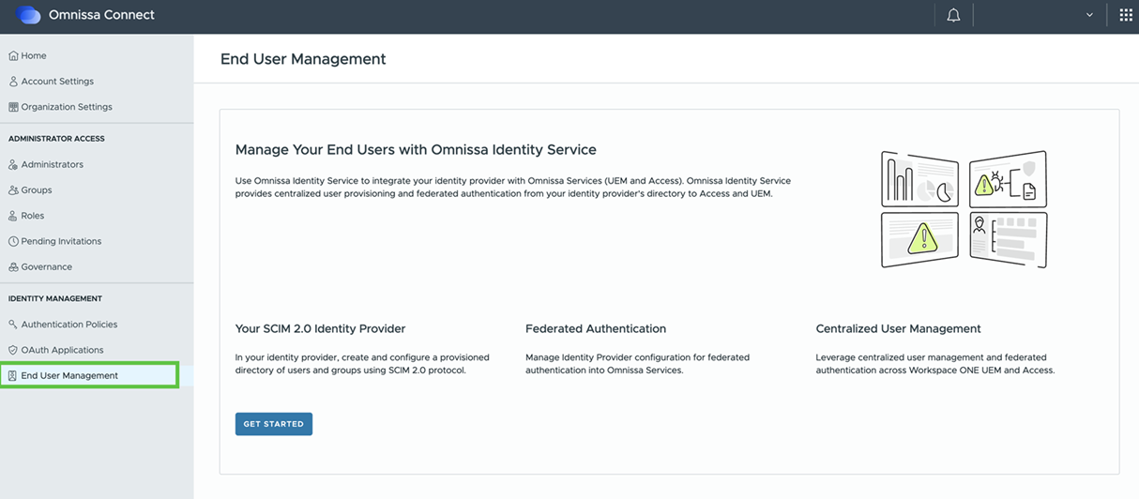Click the Governance icon in sidebar
Image resolution: width=1139 pixels, height=499 pixels.
(13, 267)
